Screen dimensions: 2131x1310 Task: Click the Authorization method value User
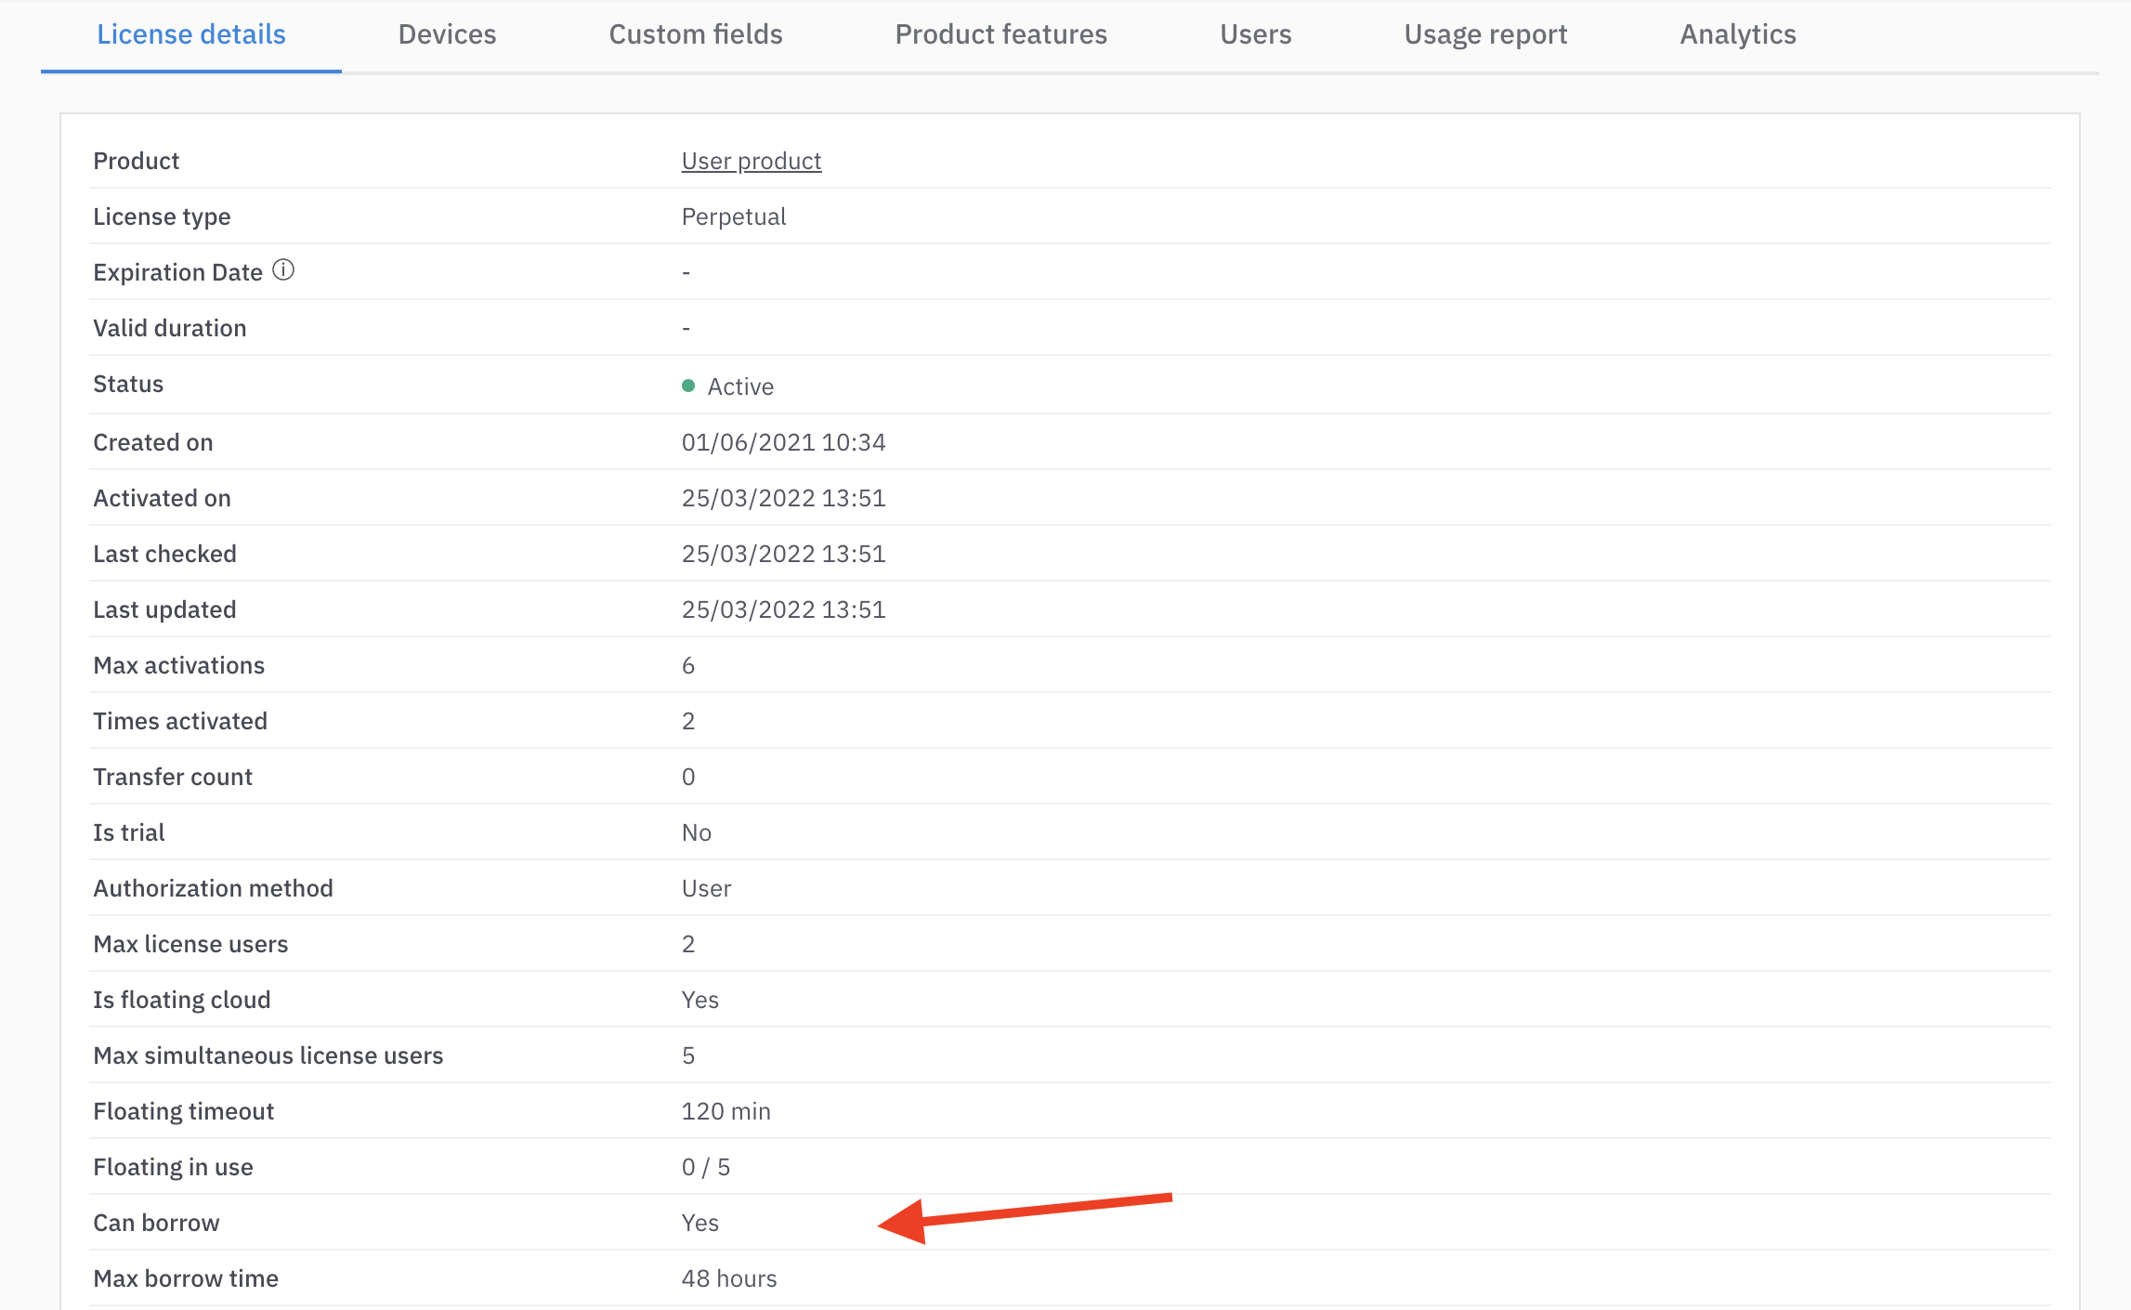(706, 888)
